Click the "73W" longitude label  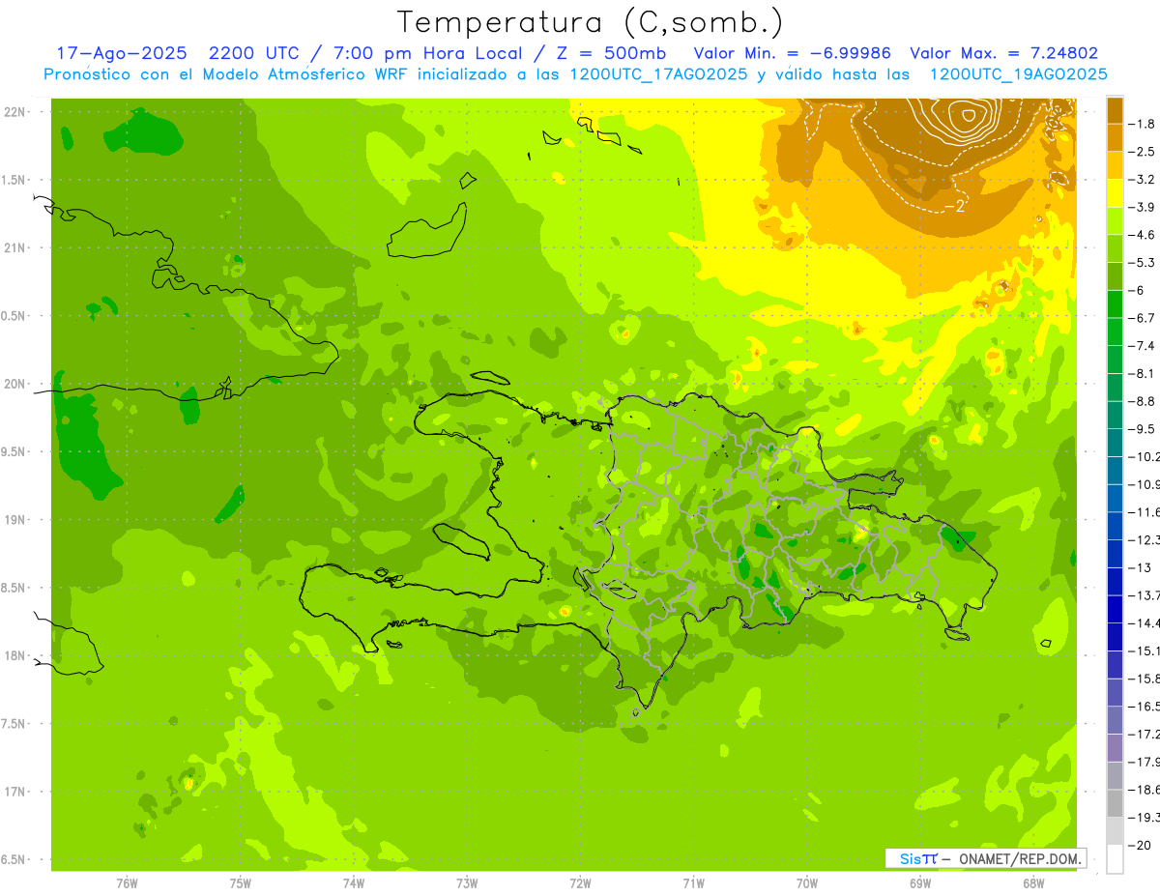pos(467,883)
